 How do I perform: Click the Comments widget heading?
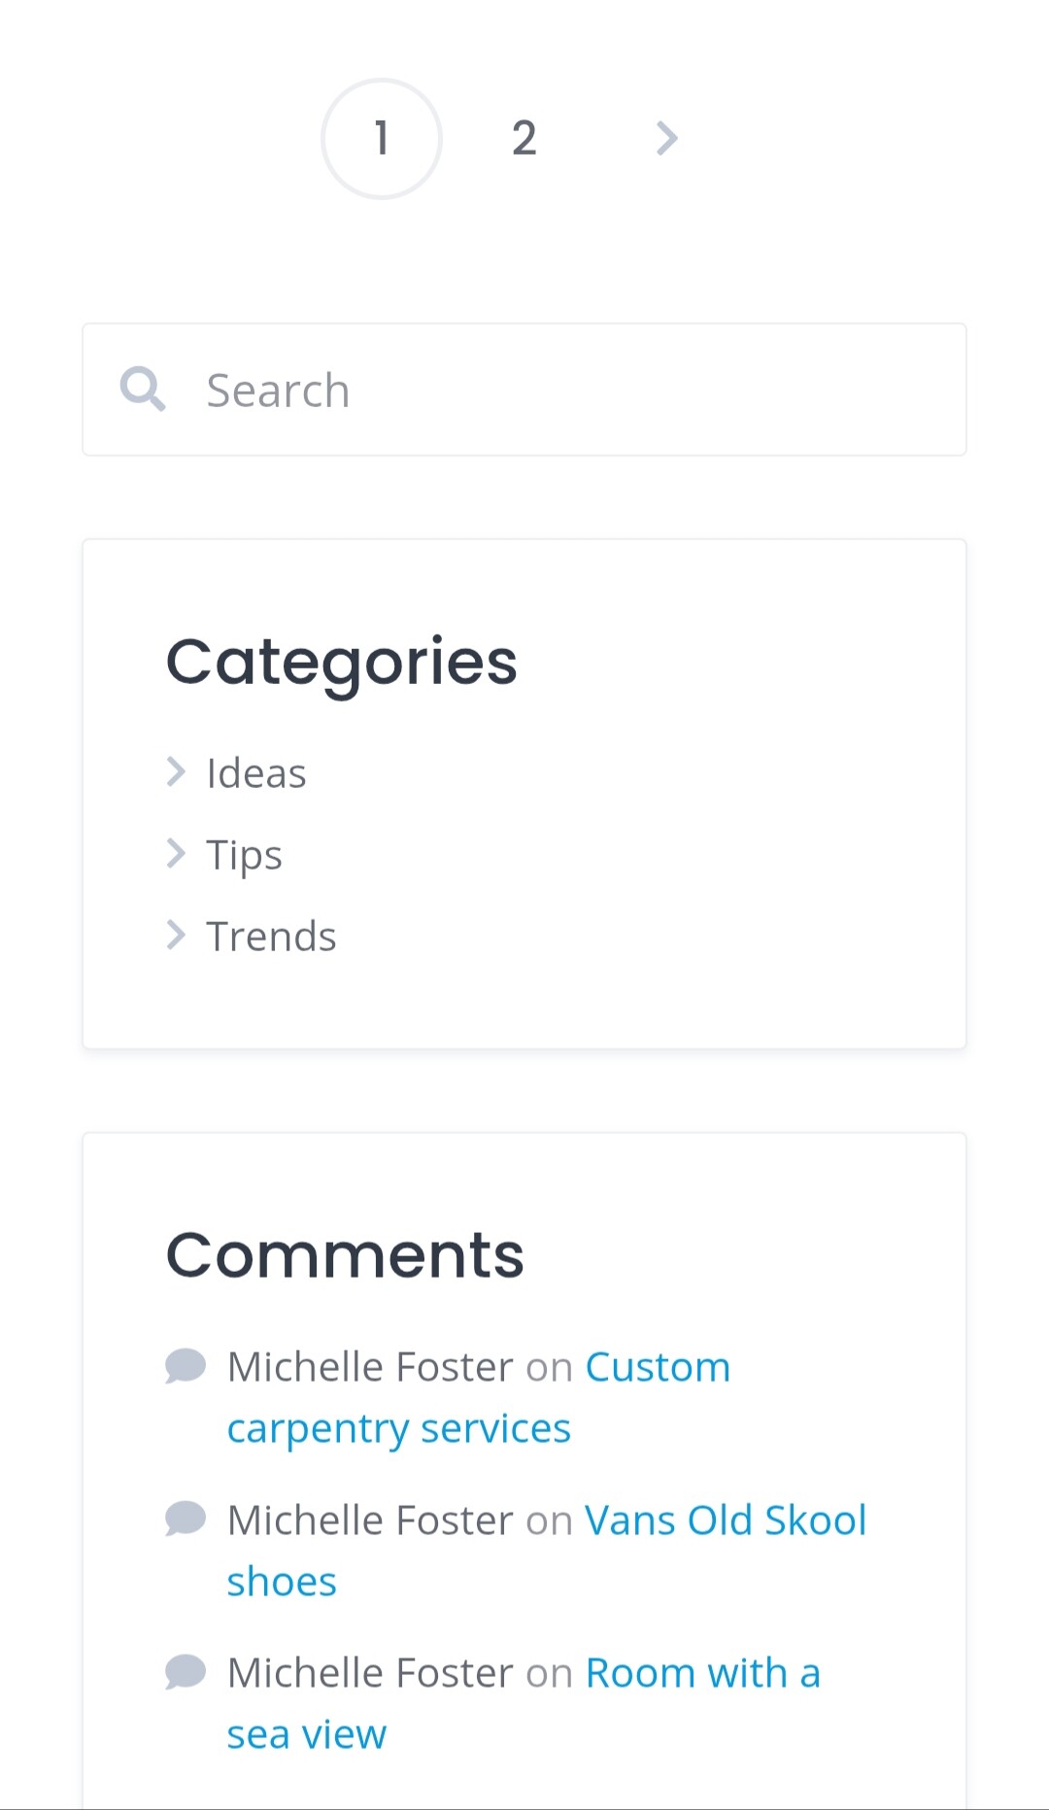tap(345, 1254)
